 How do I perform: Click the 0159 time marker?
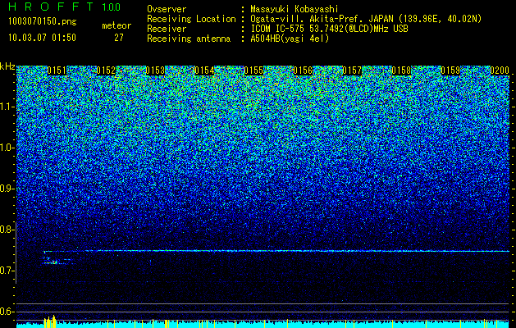pos(450,71)
